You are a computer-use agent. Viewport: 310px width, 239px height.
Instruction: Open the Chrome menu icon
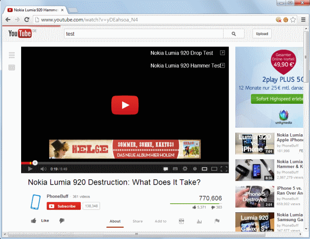click(x=303, y=20)
